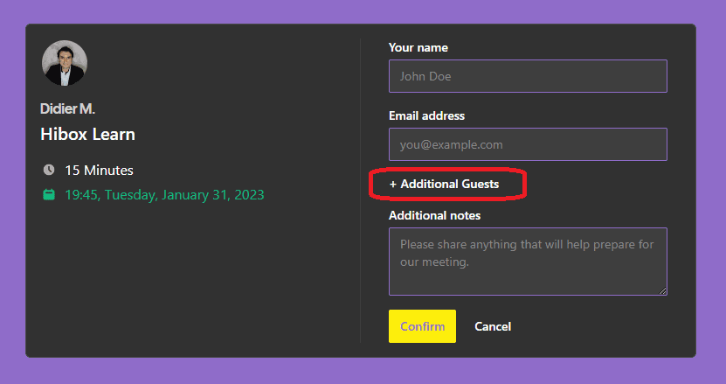The width and height of the screenshot is (726, 384).
Task: Click the green meeting date and time
Action: click(164, 194)
